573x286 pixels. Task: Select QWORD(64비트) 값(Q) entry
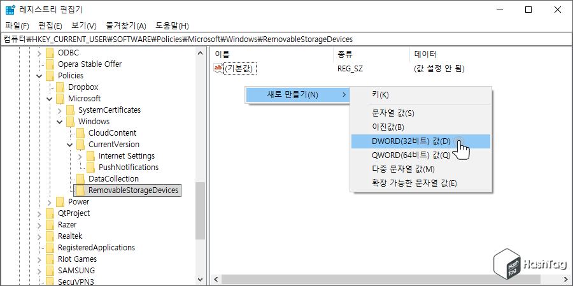tap(421, 155)
